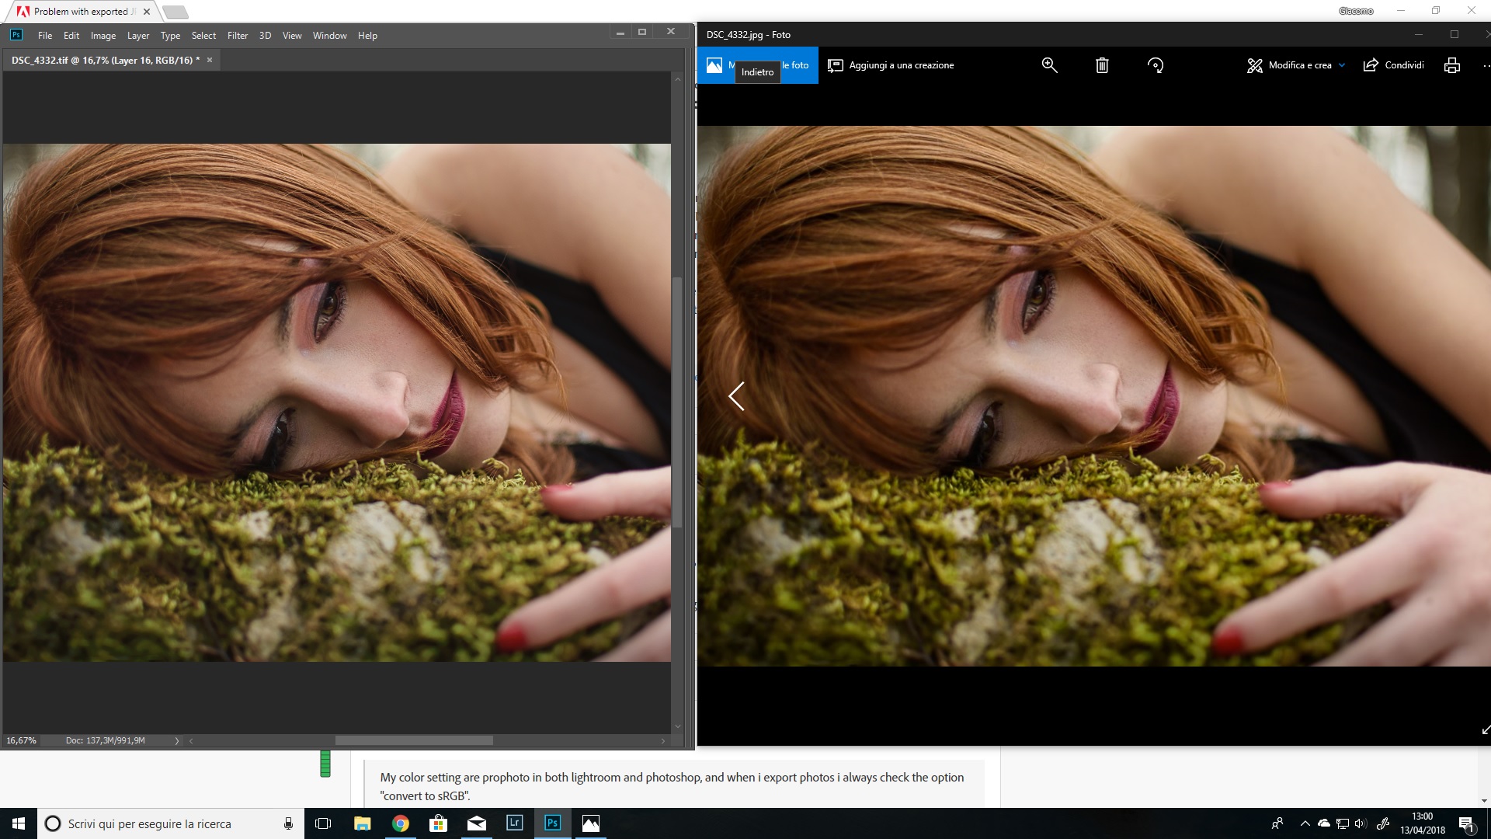
Task: Click the Ps application icon in Photoshop's title bar
Action: pos(16,35)
